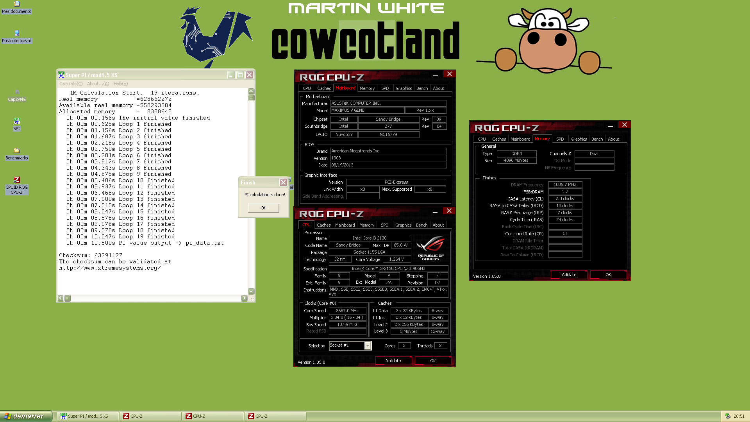Viewport: 750px width, 422px height.
Task: Select the second CPU-Z taskbar button
Action: click(x=213, y=416)
